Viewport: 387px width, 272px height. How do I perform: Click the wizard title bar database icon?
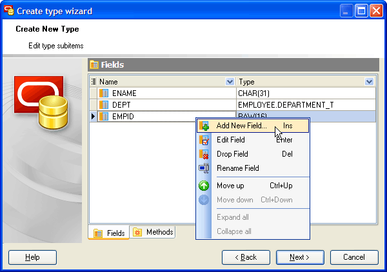pyautogui.click(x=9, y=10)
